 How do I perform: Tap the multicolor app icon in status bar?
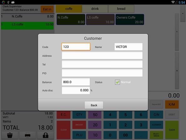(x=3, y=2)
